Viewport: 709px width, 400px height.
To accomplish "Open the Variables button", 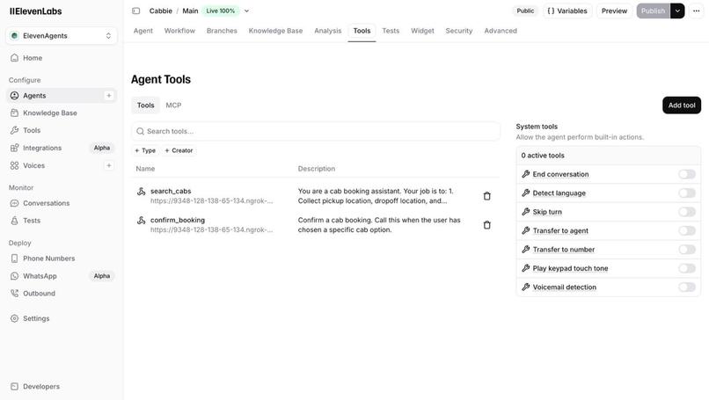I will click(567, 11).
